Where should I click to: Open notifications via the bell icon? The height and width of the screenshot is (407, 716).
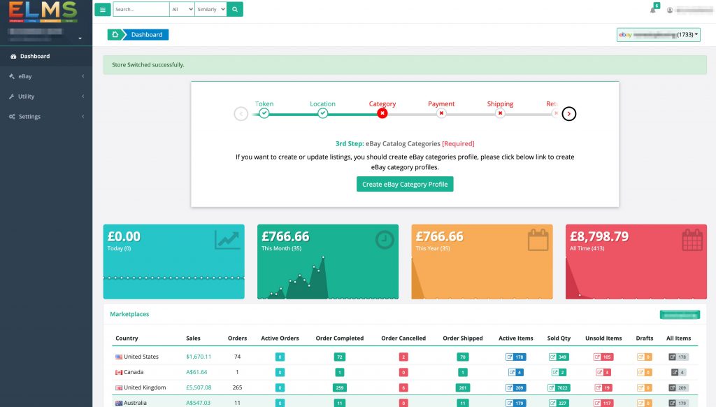[653, 8]
